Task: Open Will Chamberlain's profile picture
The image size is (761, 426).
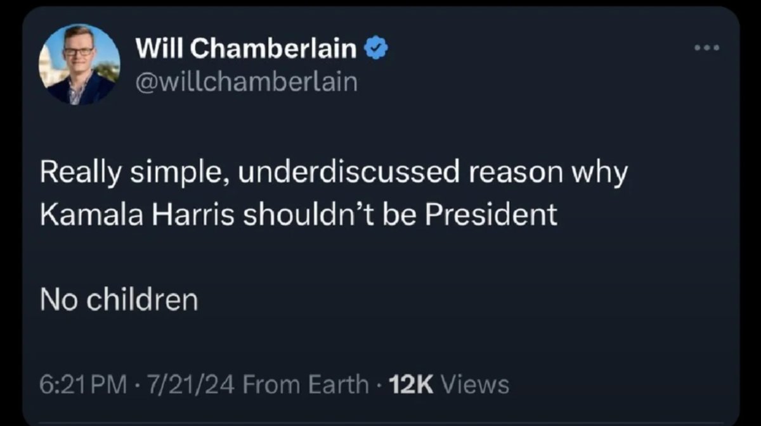Action: [79, 65]
